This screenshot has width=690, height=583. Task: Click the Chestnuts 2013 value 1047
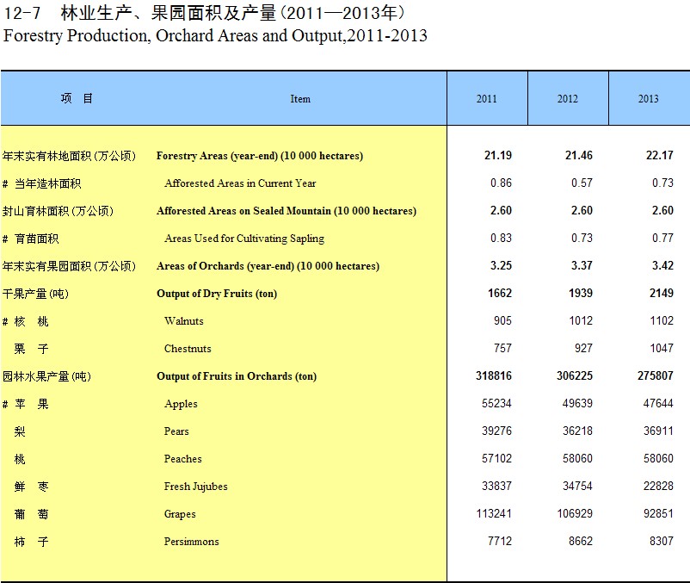[660, 349]
